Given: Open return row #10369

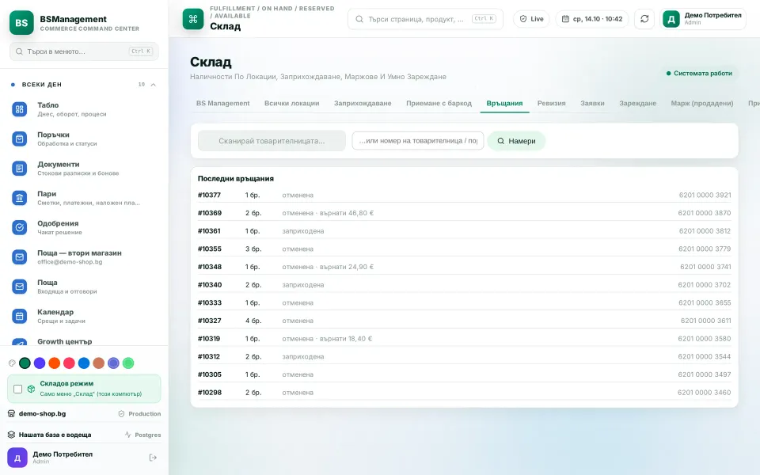Looking at the screenshot, I should (464, 213).
